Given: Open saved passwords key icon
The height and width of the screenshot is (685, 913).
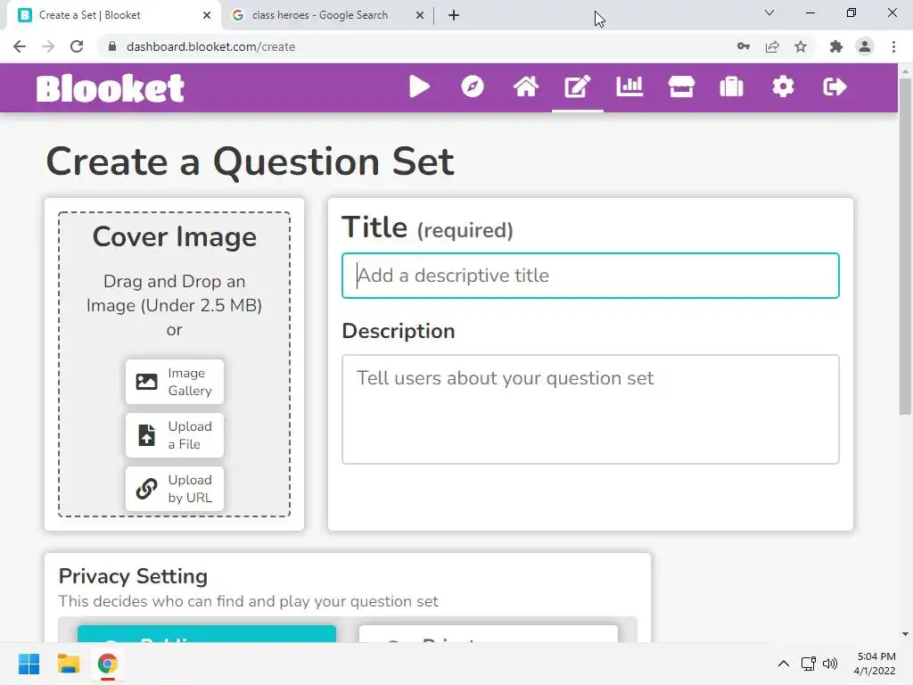Looking at the screenshot, I should (744, 46).
